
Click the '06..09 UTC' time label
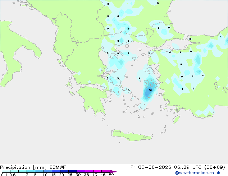coord(188,167)
